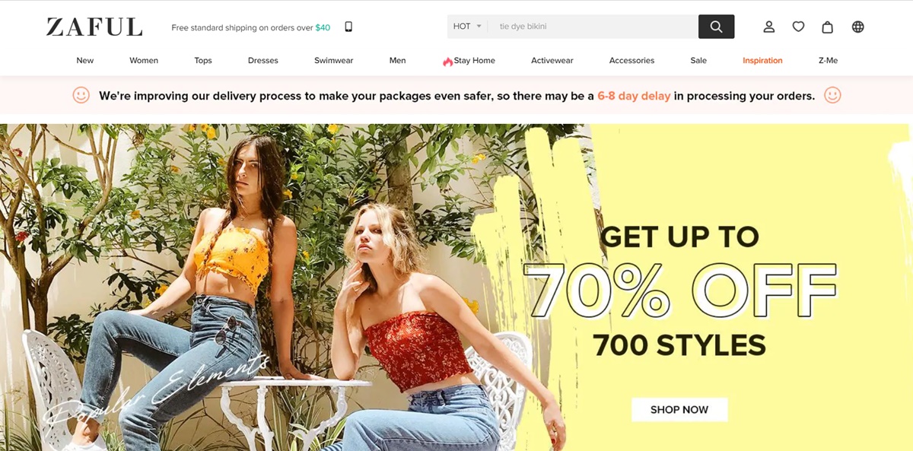913x451 pixels.
Task: Click the SHOP NOW button
Action: tap(679, 409)
